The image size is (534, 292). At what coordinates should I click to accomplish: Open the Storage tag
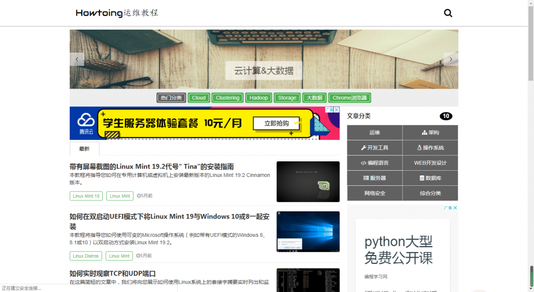click(x=287, y=97)
